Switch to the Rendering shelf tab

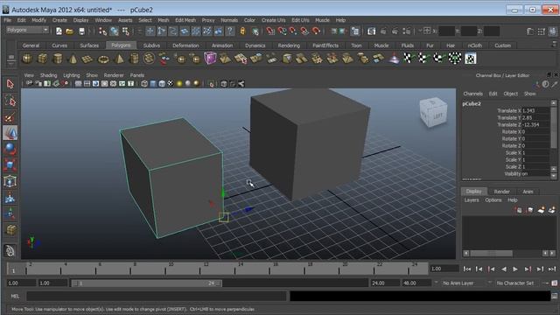point(289,45)
